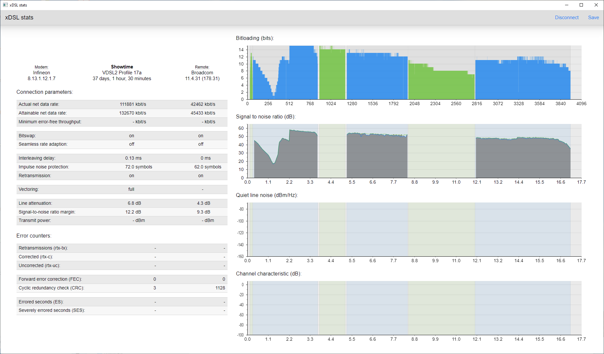The width and height of the screenshot is (604, 354).
Task: Click actual net data rate '42462 kbit/s'
Action: click(203, 104)
